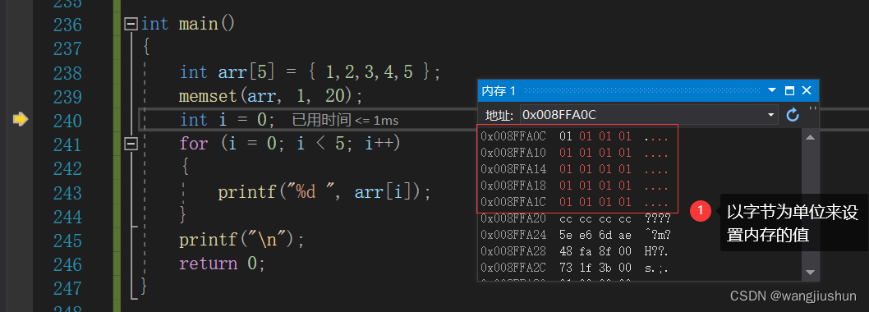
Task: Click memory row address 0x008FFA1C
Action: click(x=513, y=202)
